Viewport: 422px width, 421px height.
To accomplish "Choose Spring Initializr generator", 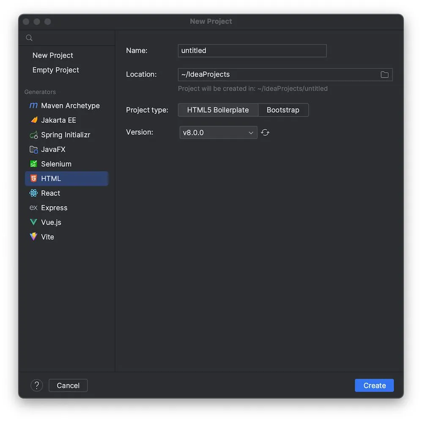I will 66,135.
